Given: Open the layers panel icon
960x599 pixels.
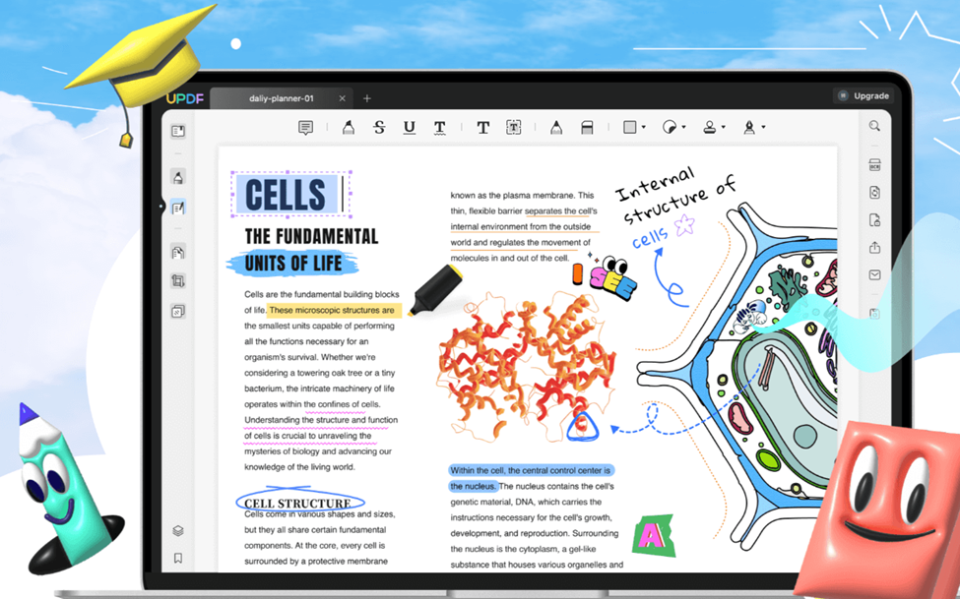Looking at the screenshot, I should (x=178, y=530).
